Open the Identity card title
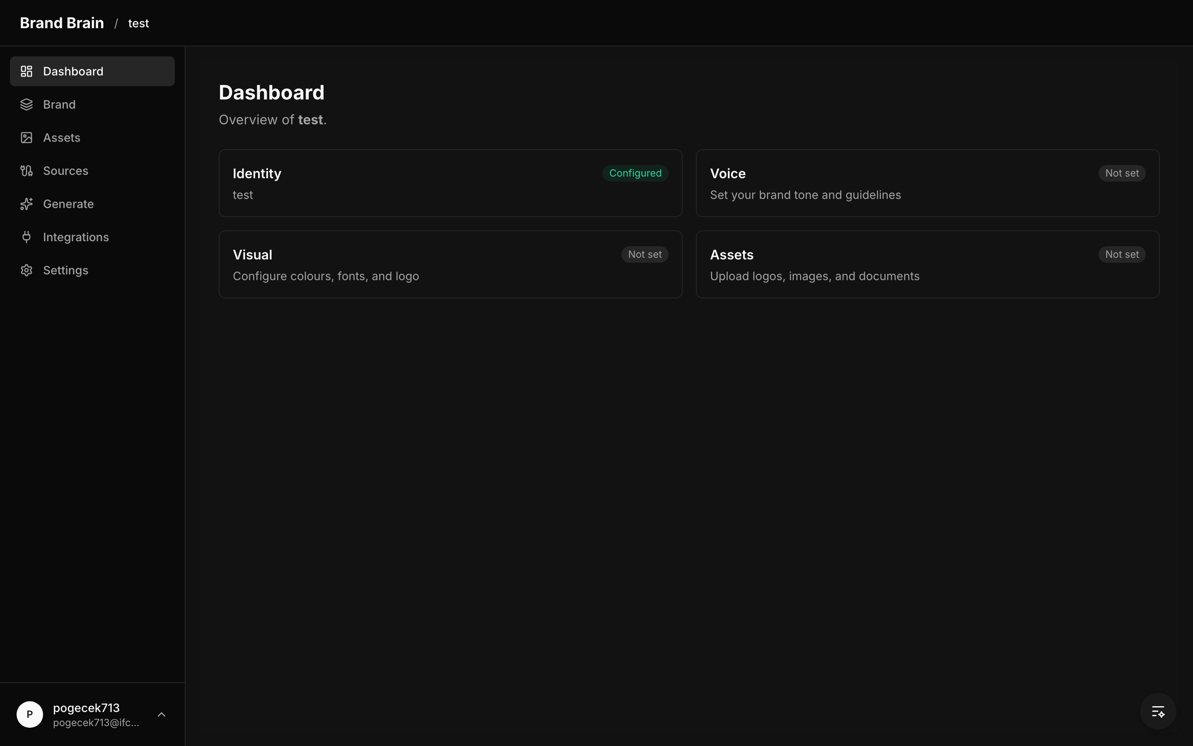1193x746 pixels. point(257,174)
